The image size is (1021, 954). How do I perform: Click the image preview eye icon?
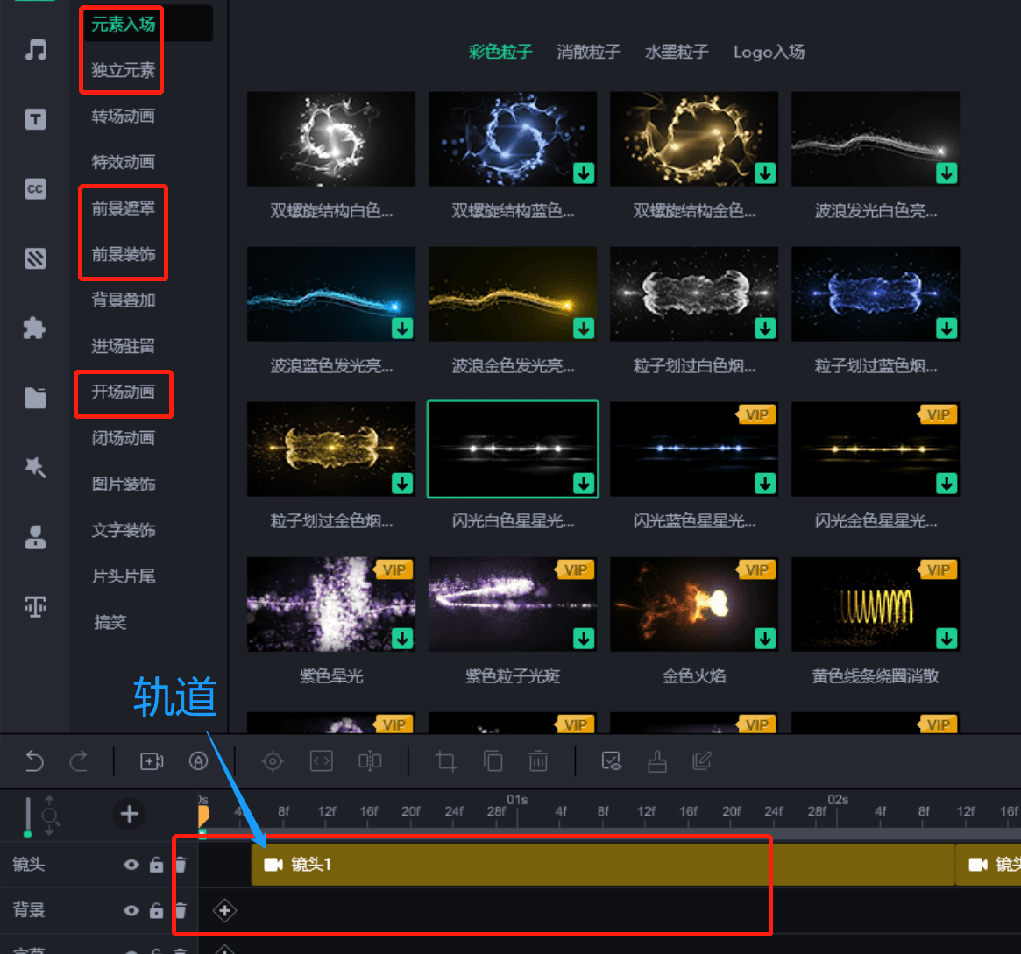(612, 760)
